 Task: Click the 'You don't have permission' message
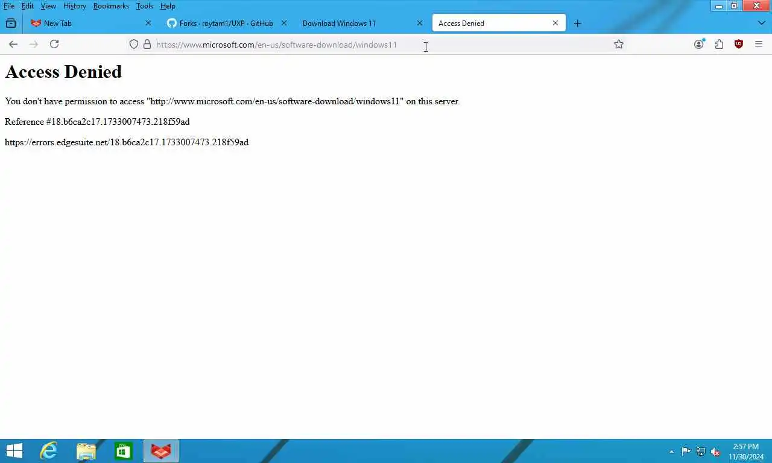(x=232, y=101)
